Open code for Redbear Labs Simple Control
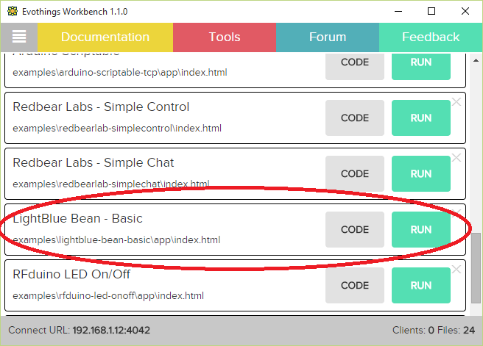Screen dimensions: 483x346 pyautogui.click(x=355, y=118)
